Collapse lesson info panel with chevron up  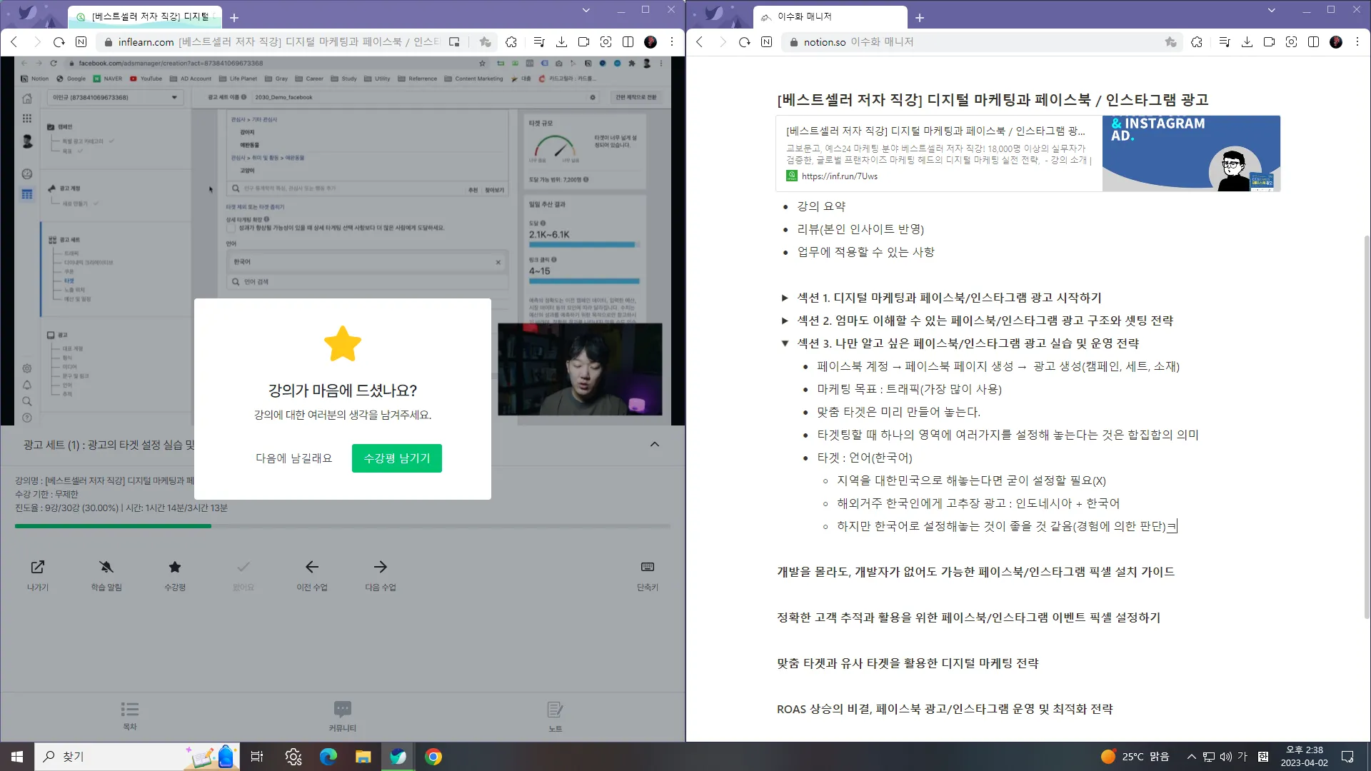click(655, 445)
